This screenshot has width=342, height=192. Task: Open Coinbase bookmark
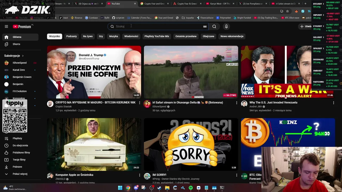click(91, 18)
